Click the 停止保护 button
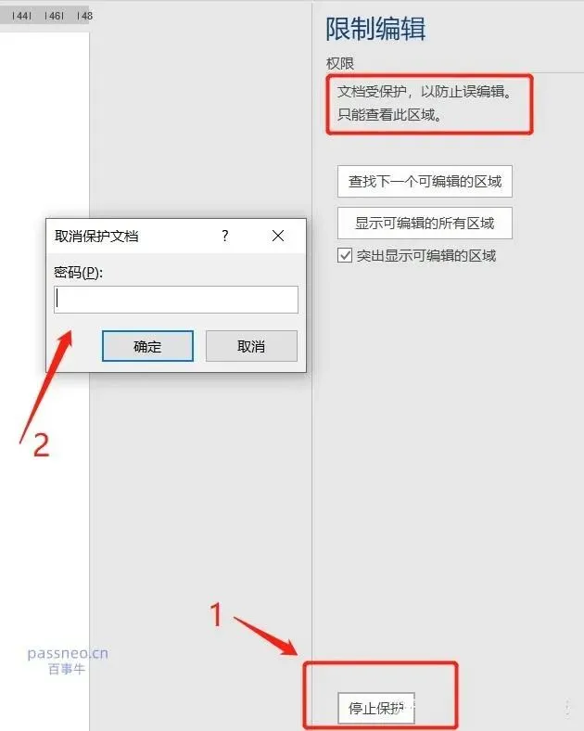 376,708
